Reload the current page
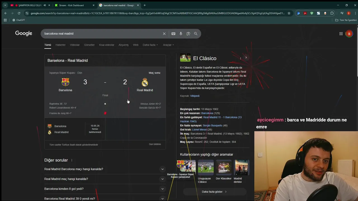This screenshot has width=358, height=201. tap(19, 13)
